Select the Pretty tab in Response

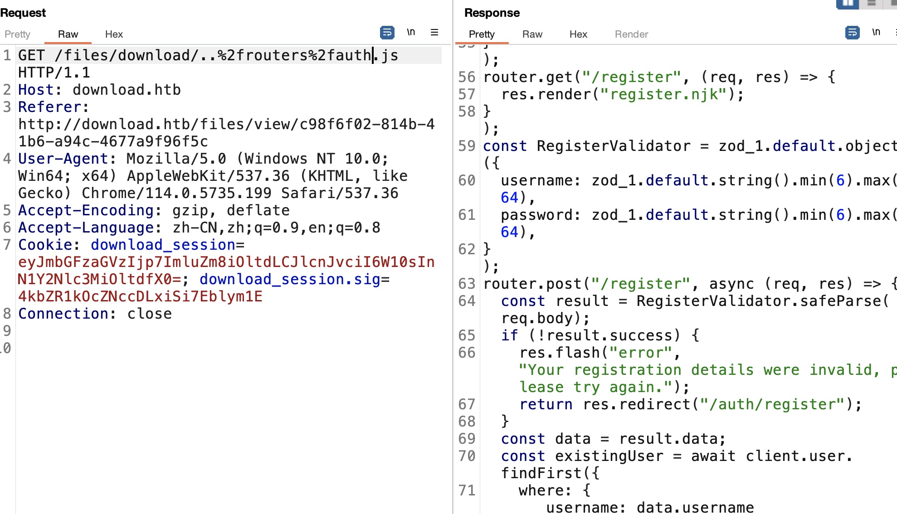482,34
